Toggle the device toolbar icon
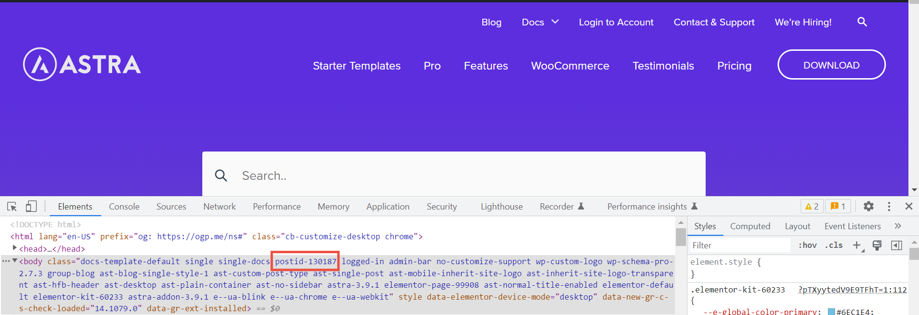 click(31, 207)
